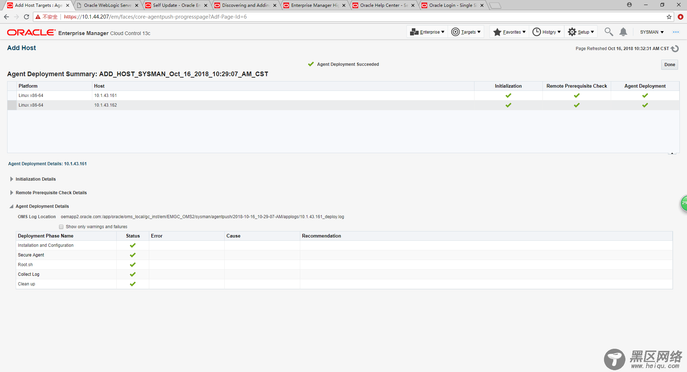
Task: Click Collect Log status checkmark
Action: coord(133,274)
